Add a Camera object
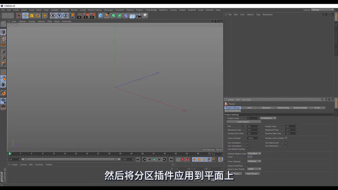Screen dimensions: 338x190 (139, 16)
